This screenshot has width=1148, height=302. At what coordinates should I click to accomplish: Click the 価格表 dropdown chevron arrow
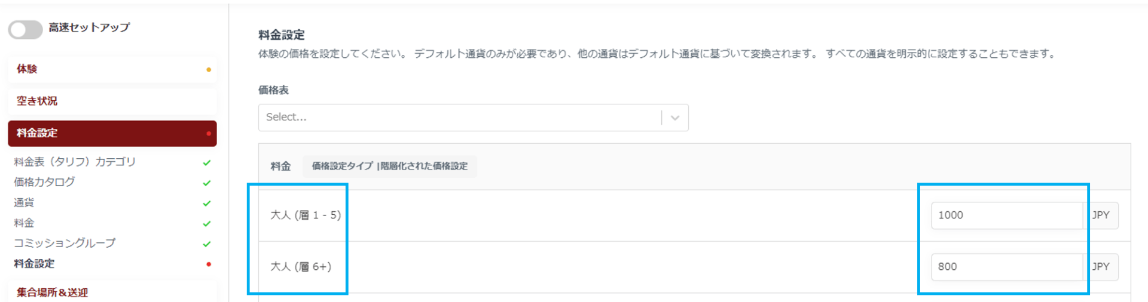pos(675,118)
